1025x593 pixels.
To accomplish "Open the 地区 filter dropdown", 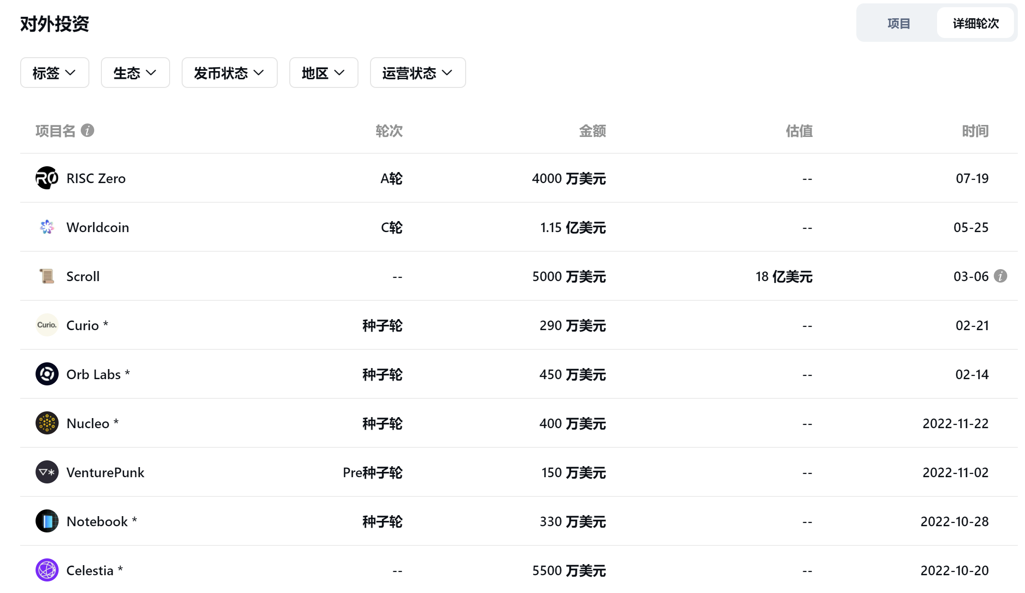I will 324,73.
